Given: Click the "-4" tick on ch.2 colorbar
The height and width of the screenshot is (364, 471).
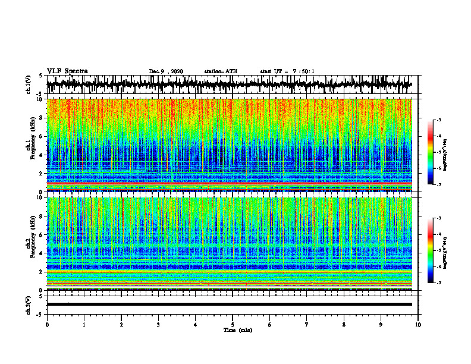Looking at the screenshot, I should [438, 234].
